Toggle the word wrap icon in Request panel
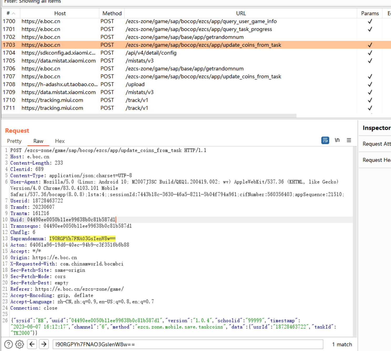Viewport: 391px width, 351px height. tap(325, 140)
